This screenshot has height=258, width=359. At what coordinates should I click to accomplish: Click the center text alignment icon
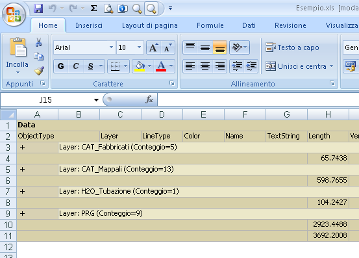[x=205, y=66]
